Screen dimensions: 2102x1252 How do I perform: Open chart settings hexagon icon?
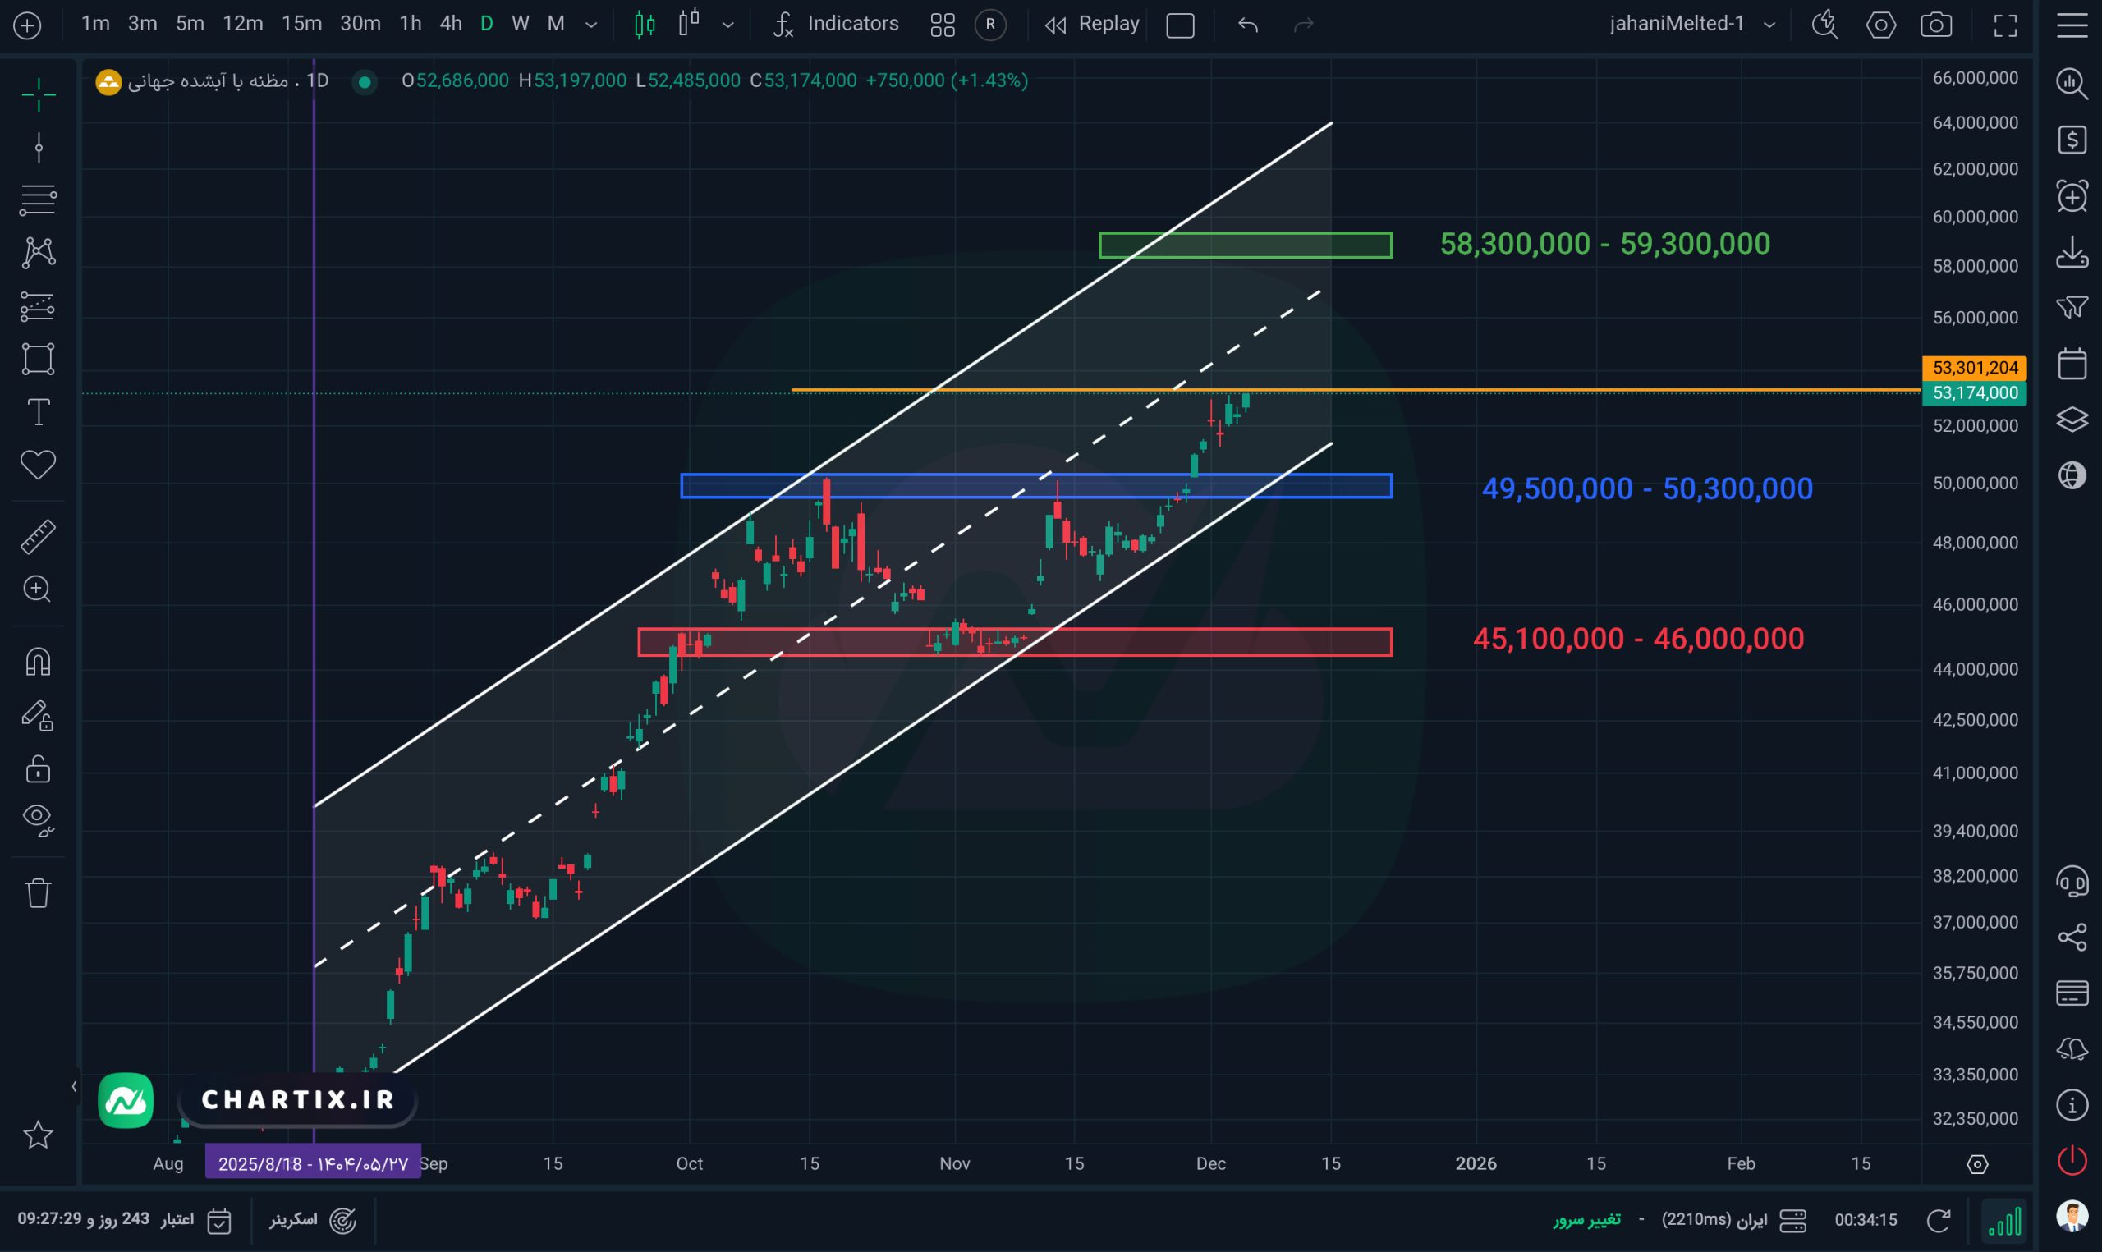click(1880, 25)
